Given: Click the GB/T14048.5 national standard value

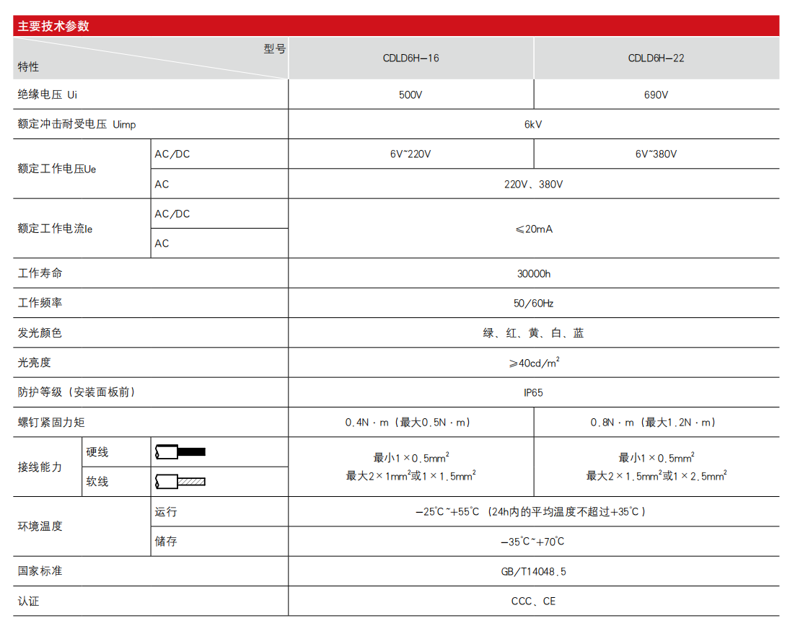Looking at the screenshot, I should pos(533,571).
